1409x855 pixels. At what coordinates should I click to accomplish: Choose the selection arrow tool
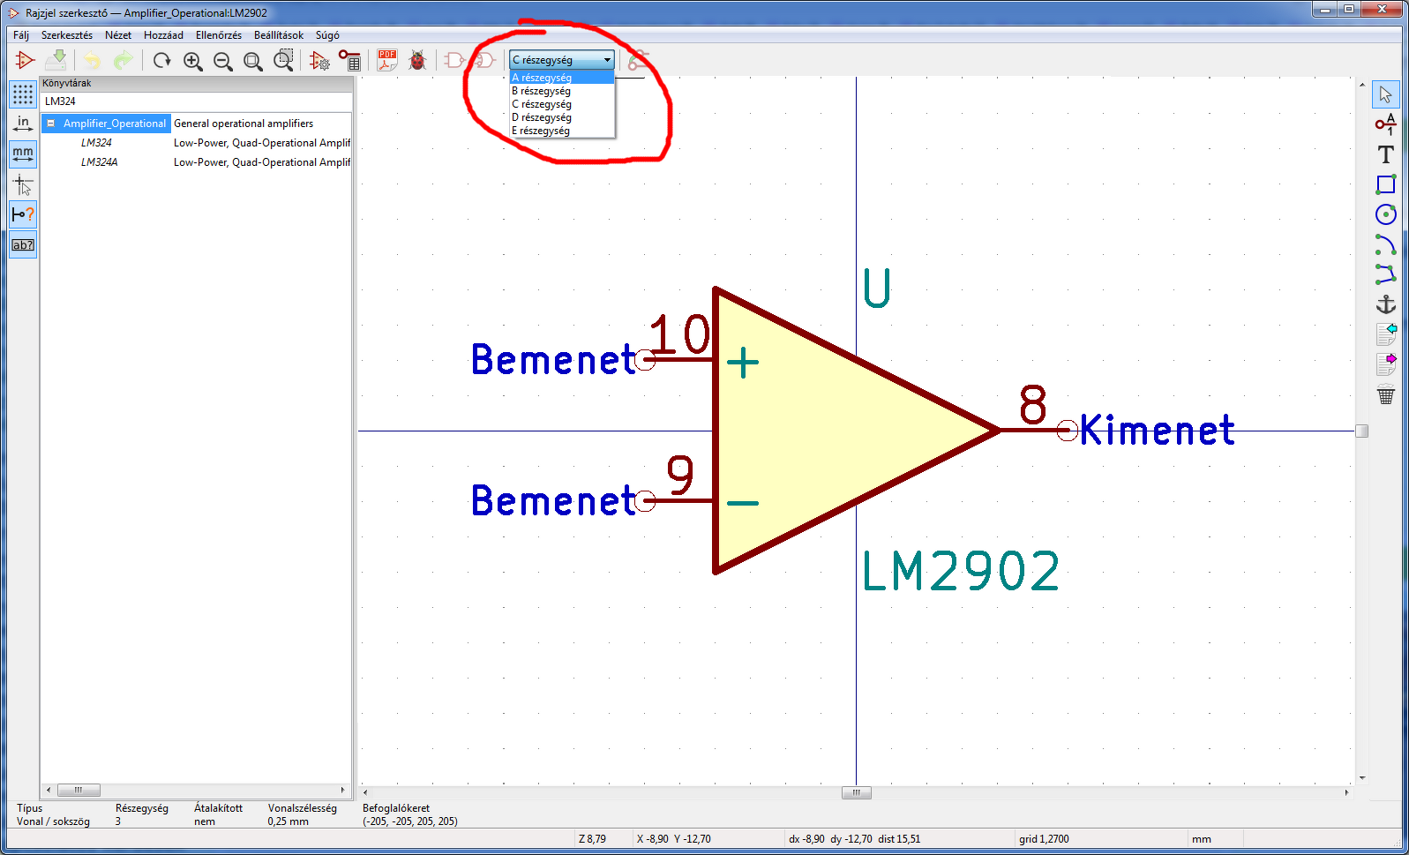tap(1386, 94)
